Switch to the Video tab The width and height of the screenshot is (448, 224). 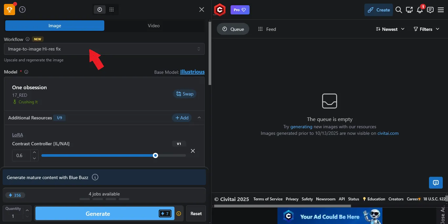click(153, 26)
